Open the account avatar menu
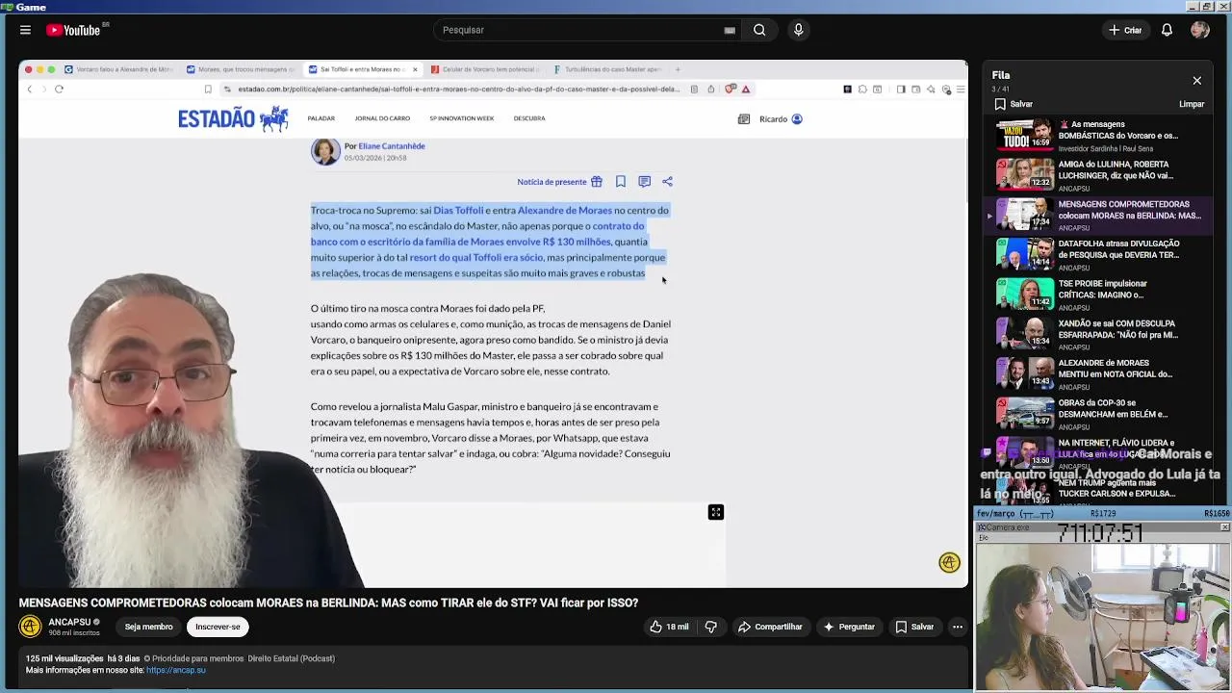This screenshot has width=1232, height=693. pos(1199,30)
